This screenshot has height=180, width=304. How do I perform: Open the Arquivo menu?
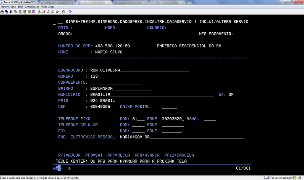point(5,7)
